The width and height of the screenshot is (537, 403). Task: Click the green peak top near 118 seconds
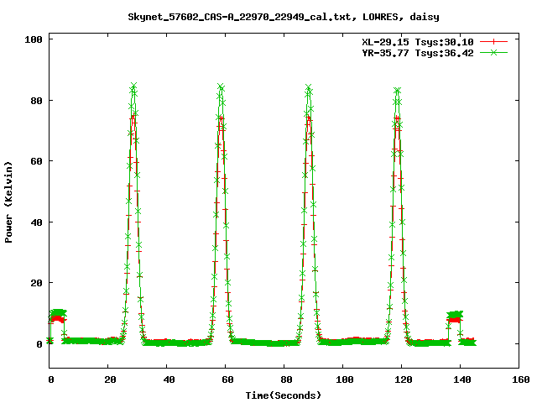coord(397,91)
